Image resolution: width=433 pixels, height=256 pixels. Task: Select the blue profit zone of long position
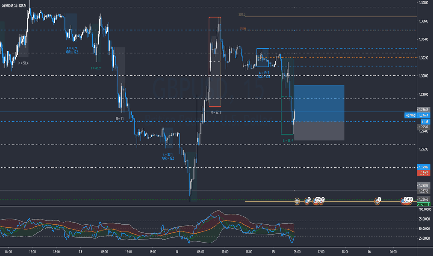319,103
